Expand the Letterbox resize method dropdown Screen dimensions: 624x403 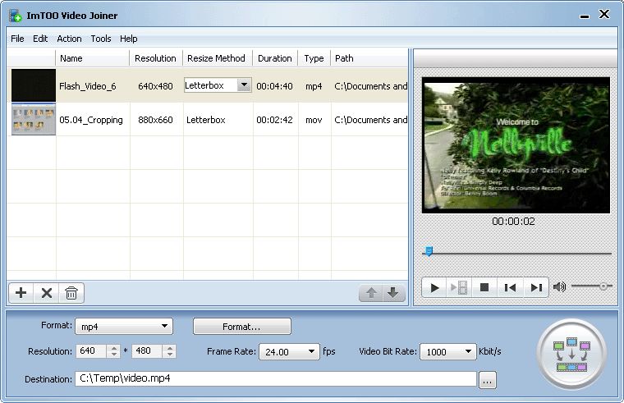[244, 85]
